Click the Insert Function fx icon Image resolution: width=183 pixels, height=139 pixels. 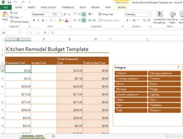tap(45, 33)
